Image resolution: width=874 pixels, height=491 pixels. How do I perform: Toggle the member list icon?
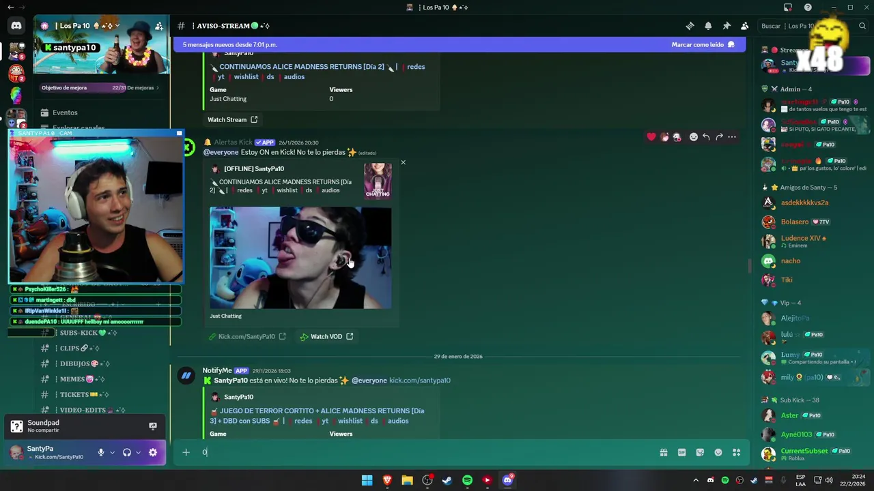click(x=744, y=26)
